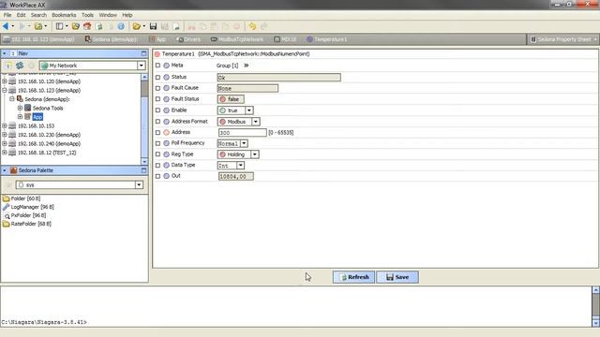
Task: Expand the Sedona Tools tree node
Action: pos(20,109)
